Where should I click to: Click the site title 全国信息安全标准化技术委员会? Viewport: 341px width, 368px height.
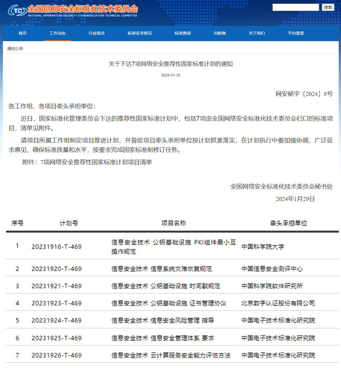coord(83,9)
